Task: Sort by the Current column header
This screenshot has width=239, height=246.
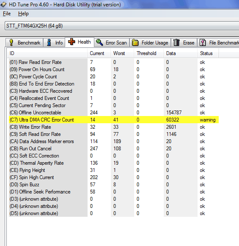Action: (99, 53)
